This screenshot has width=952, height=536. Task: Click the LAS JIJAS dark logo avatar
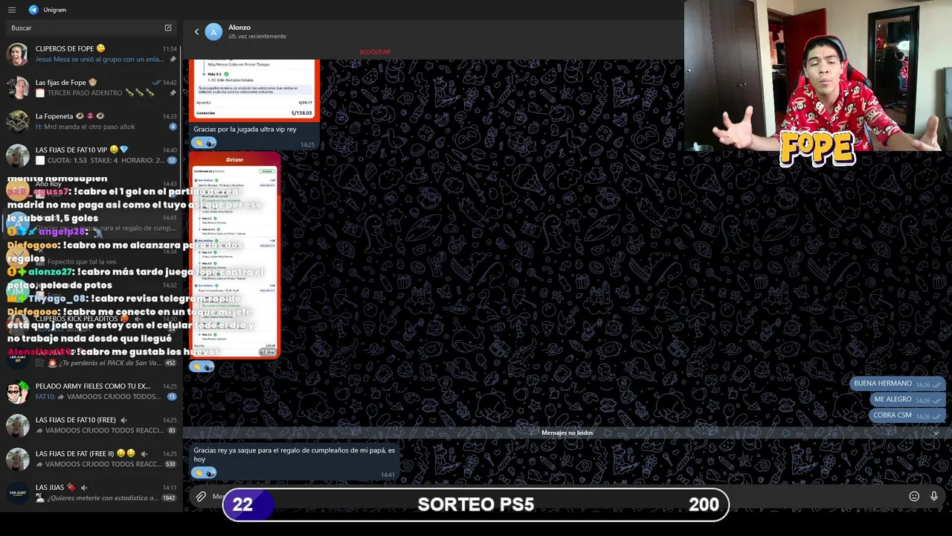point(18,492)
